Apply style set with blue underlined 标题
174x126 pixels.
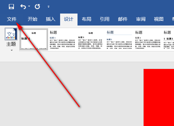click(119, 40)
